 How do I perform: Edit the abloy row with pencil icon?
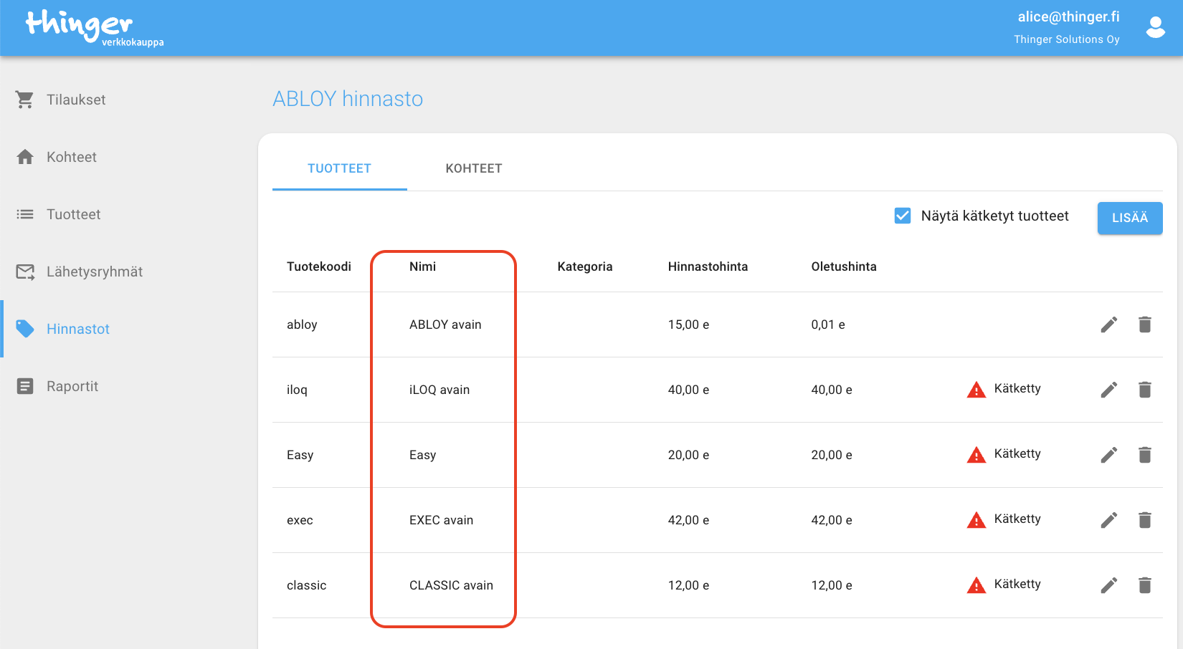(x=1109, y=324)
